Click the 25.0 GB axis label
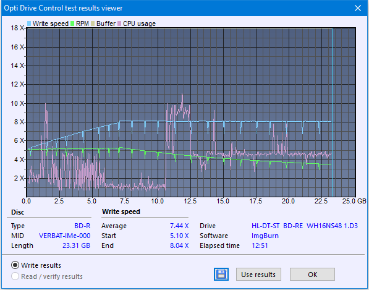369x290 pixels. coord(354,201)
